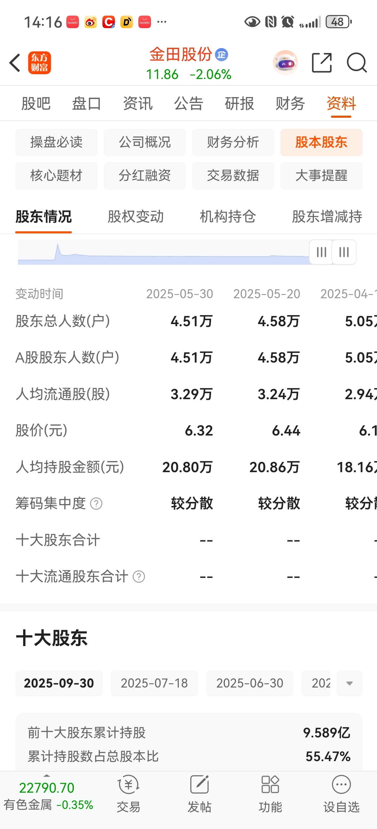377x829 pixels.
Task: Open the 资讯 tab
Action: (138, 104)
